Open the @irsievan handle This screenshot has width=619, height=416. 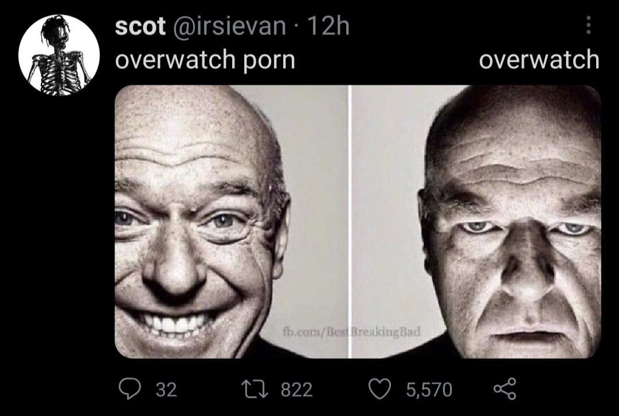pyautogui.click(x=229, y=26)
